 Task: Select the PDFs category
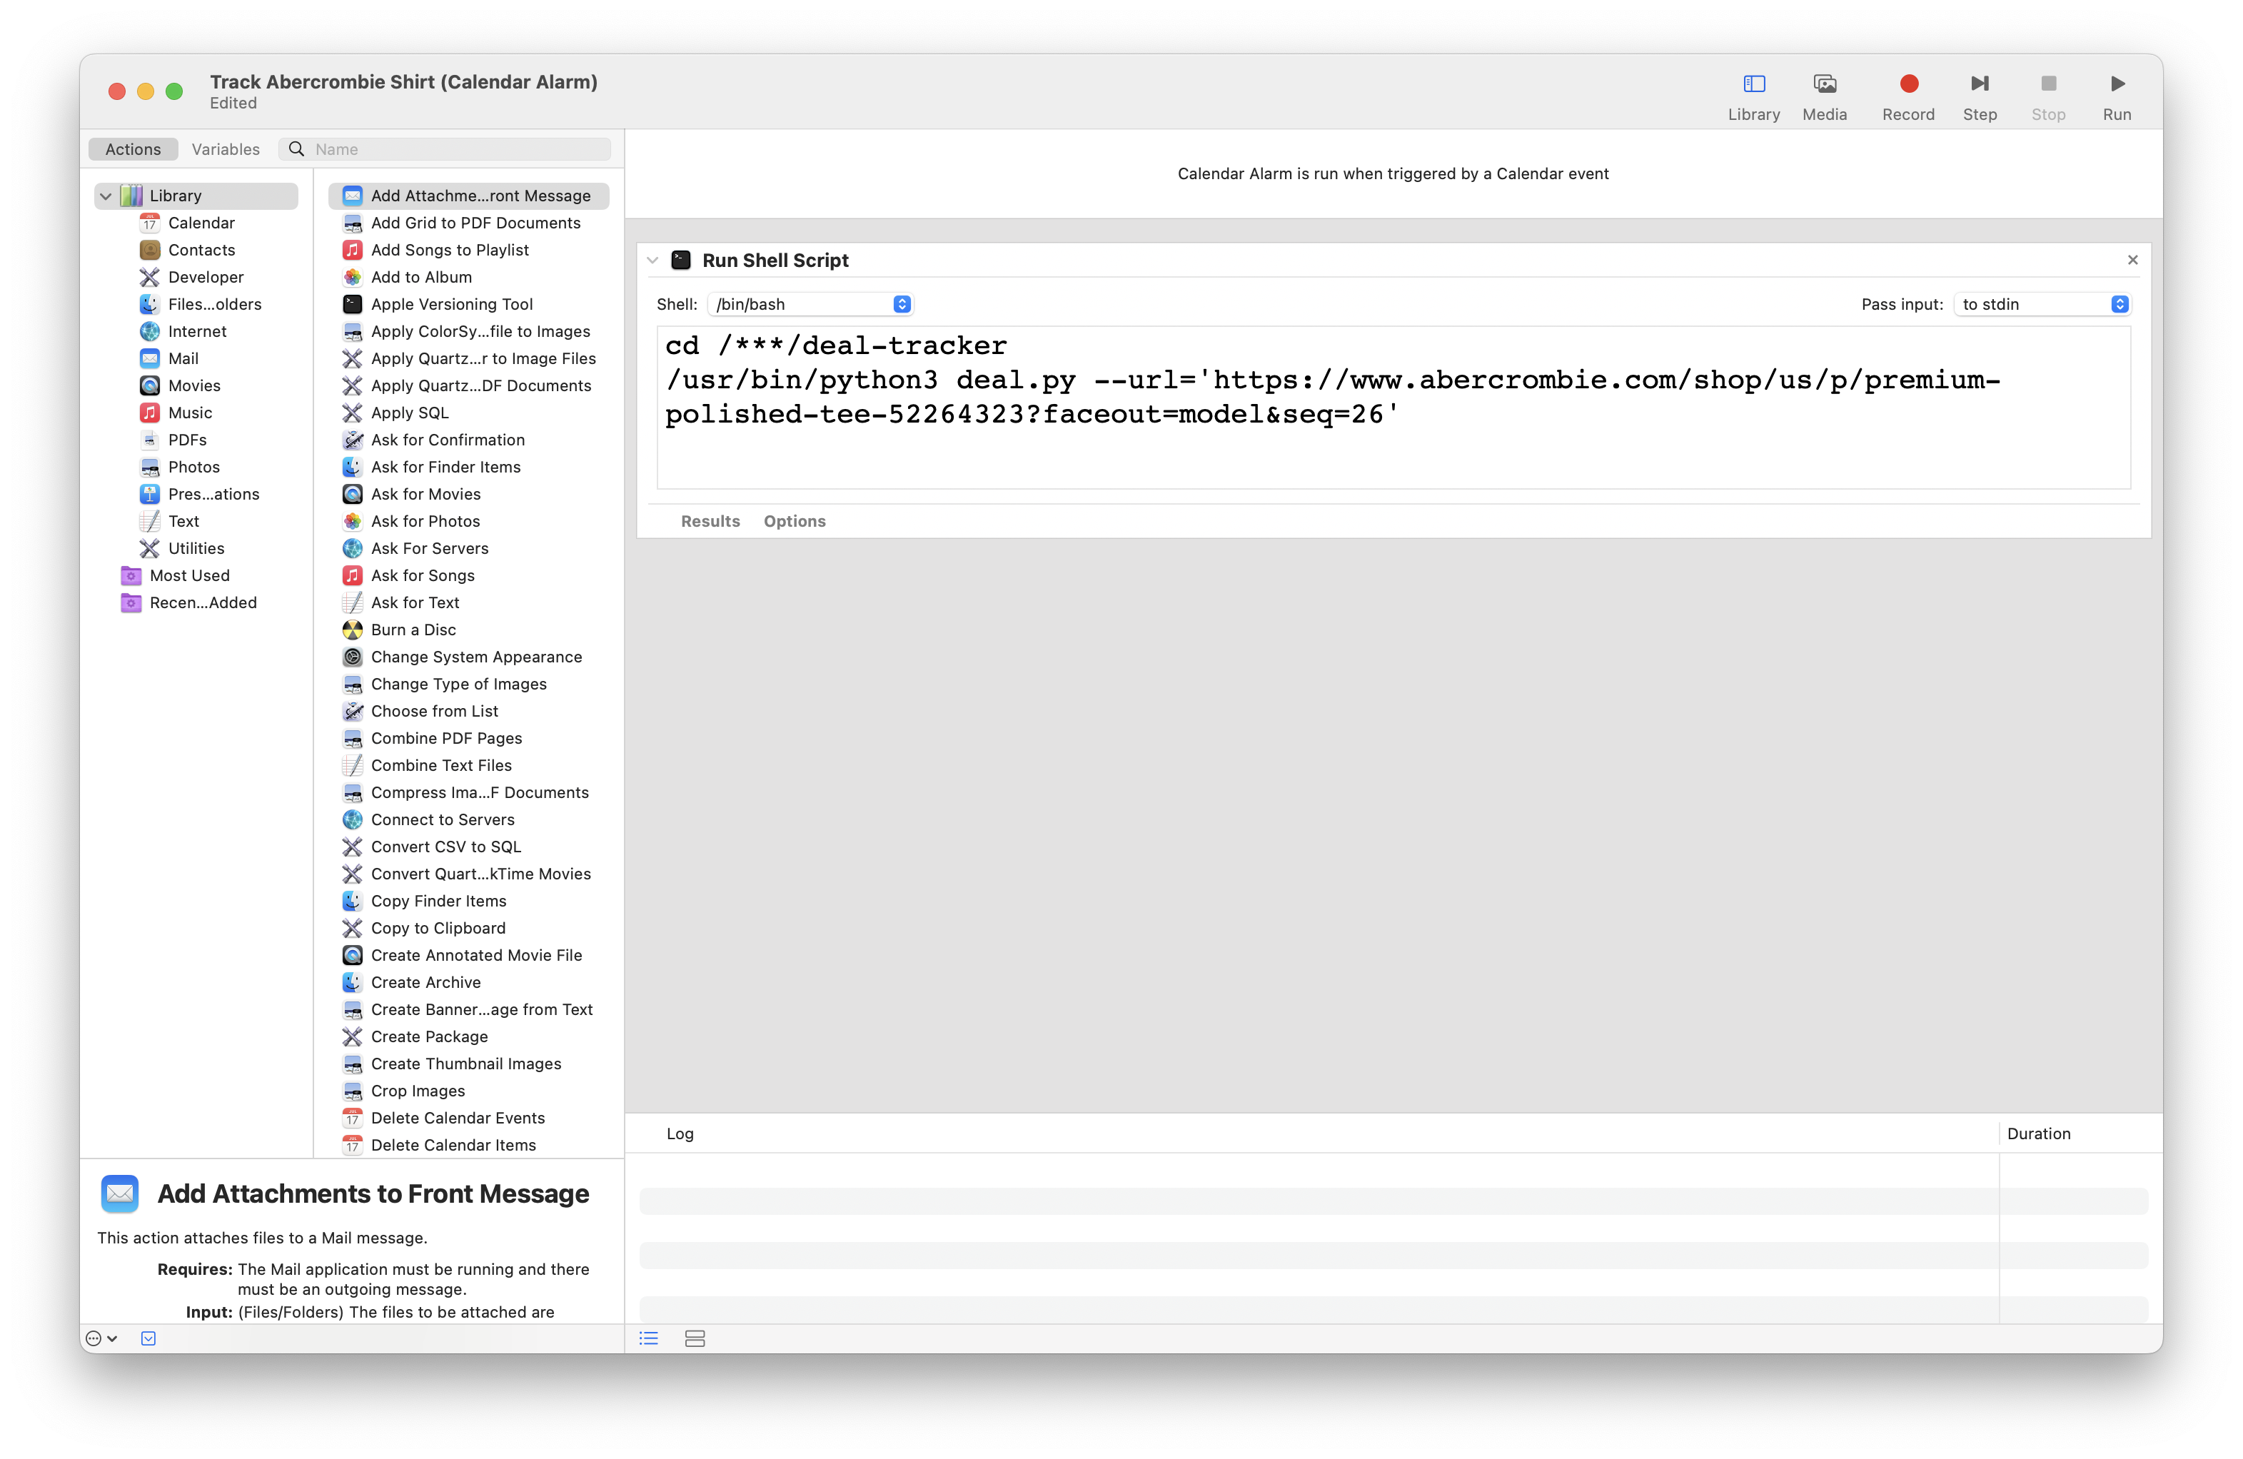pos(186,440)
